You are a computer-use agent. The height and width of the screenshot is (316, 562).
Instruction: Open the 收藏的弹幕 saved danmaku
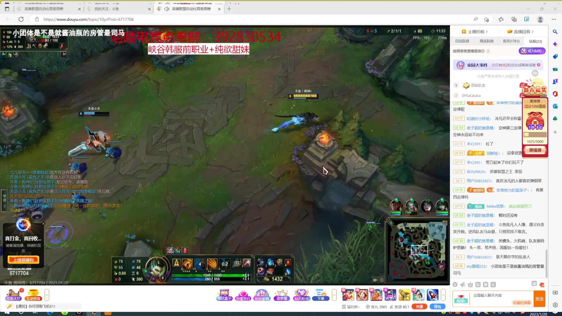pyautogui.click(x=521, y=303)
